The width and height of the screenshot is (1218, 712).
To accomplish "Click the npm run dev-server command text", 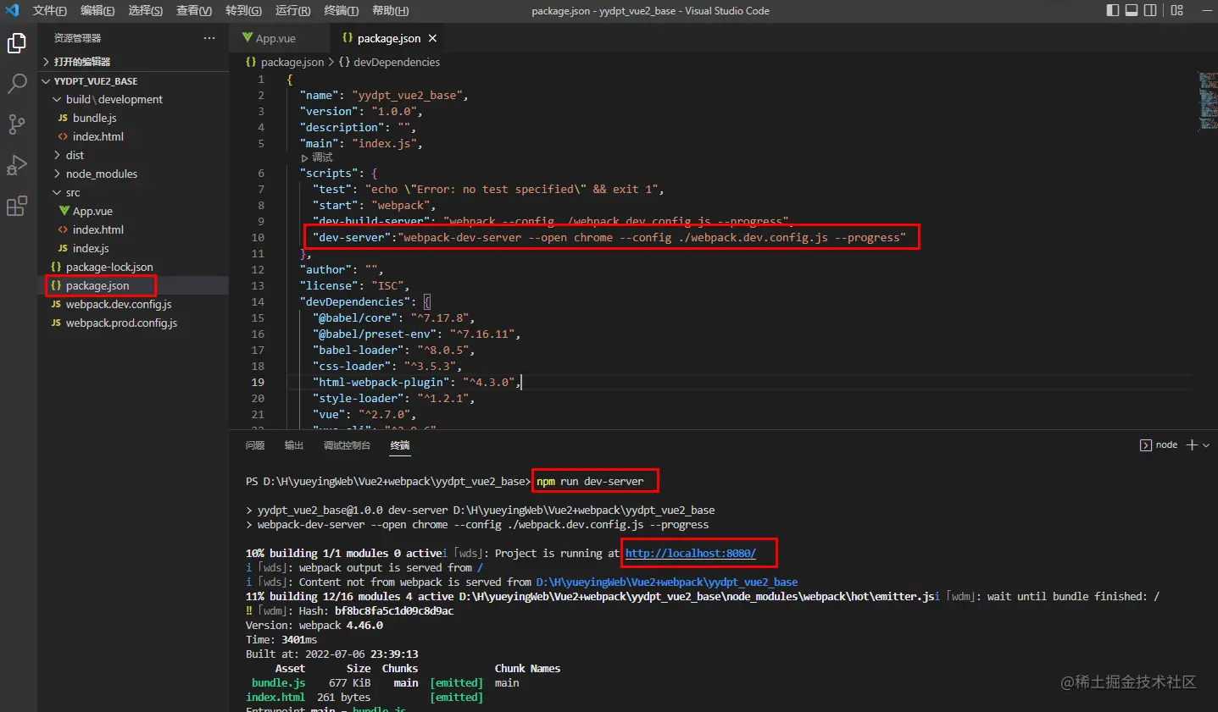I will coord(590,481).
